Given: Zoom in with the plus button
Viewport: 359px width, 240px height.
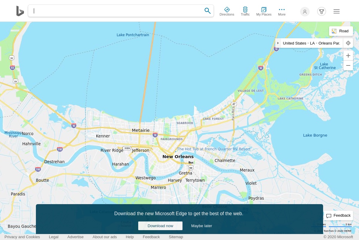Looking at the screenshot, I should [x=348, y=56].
